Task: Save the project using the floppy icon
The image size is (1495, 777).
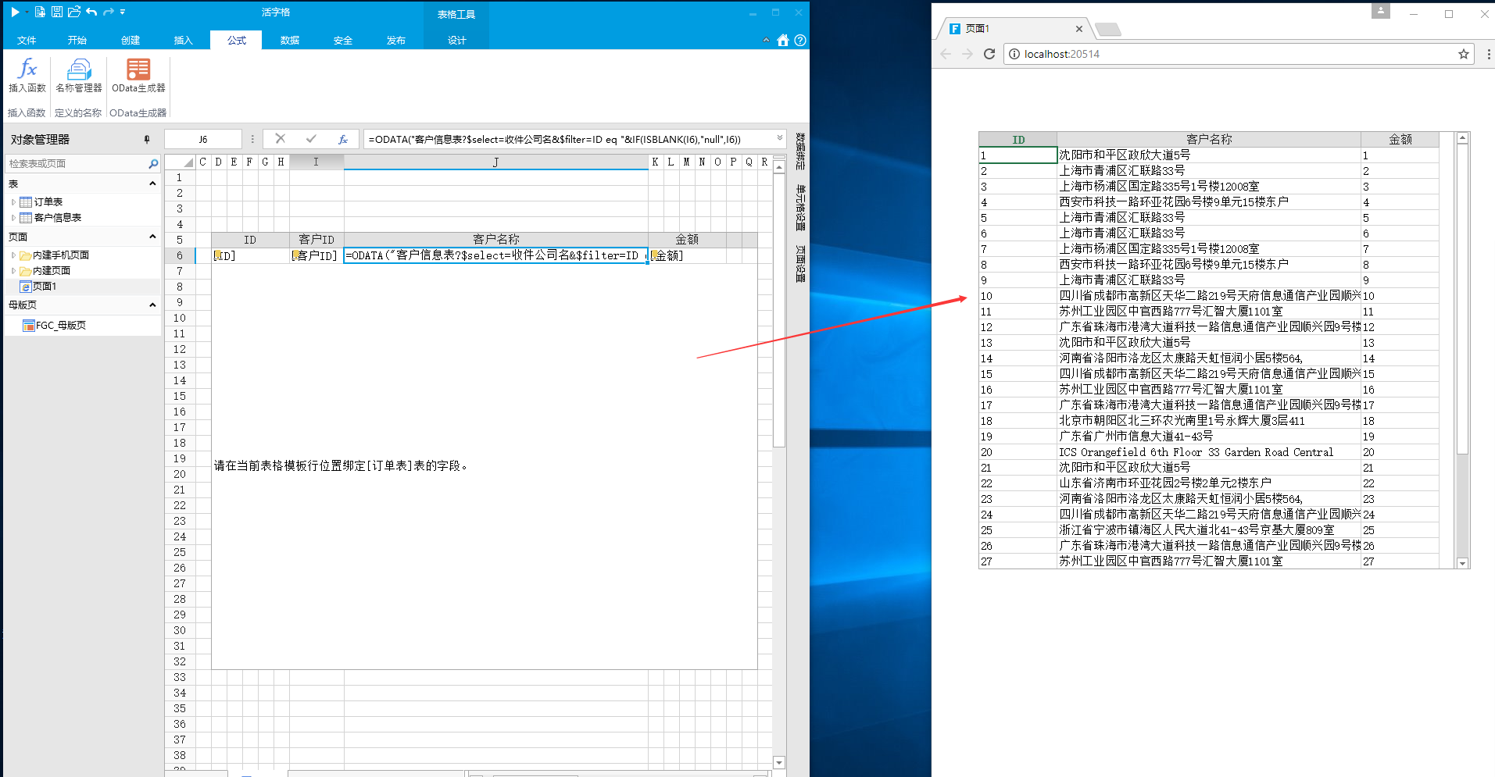Action: tap(57, 12)
